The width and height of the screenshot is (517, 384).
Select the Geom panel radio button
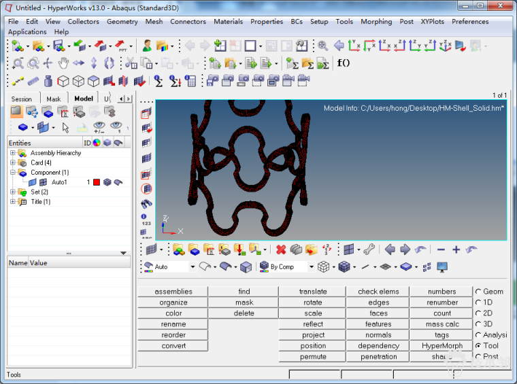click(x=479, y=292)
